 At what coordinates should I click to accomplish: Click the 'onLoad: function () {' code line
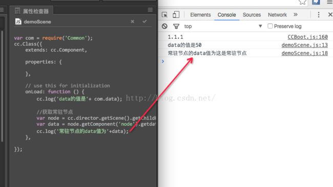pyautogui.click(x=55, y=91)
